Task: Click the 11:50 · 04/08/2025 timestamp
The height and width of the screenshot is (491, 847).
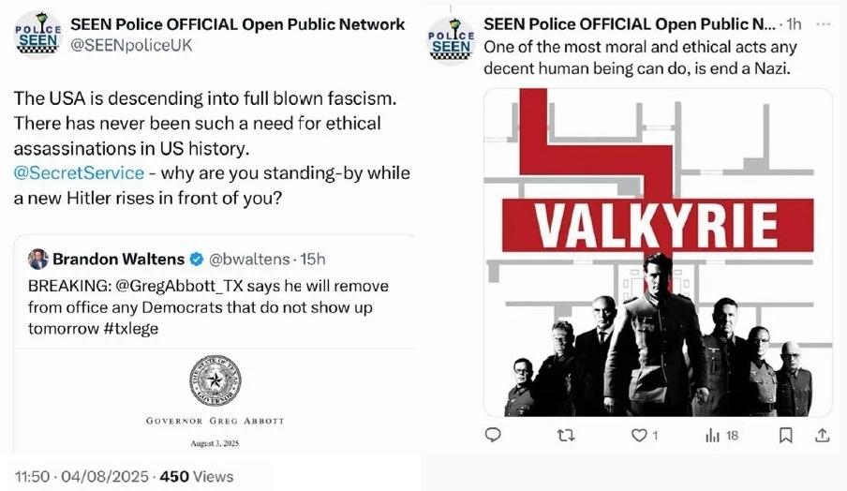Action: pyautogui.click(x=82, y=477)
